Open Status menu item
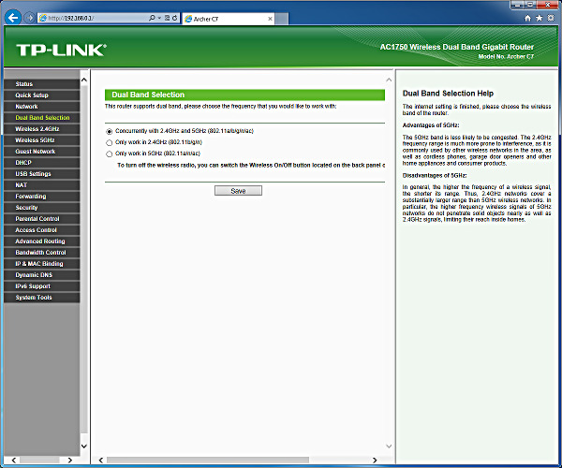Screen dimensions: 562x468 tap(42, 84)
